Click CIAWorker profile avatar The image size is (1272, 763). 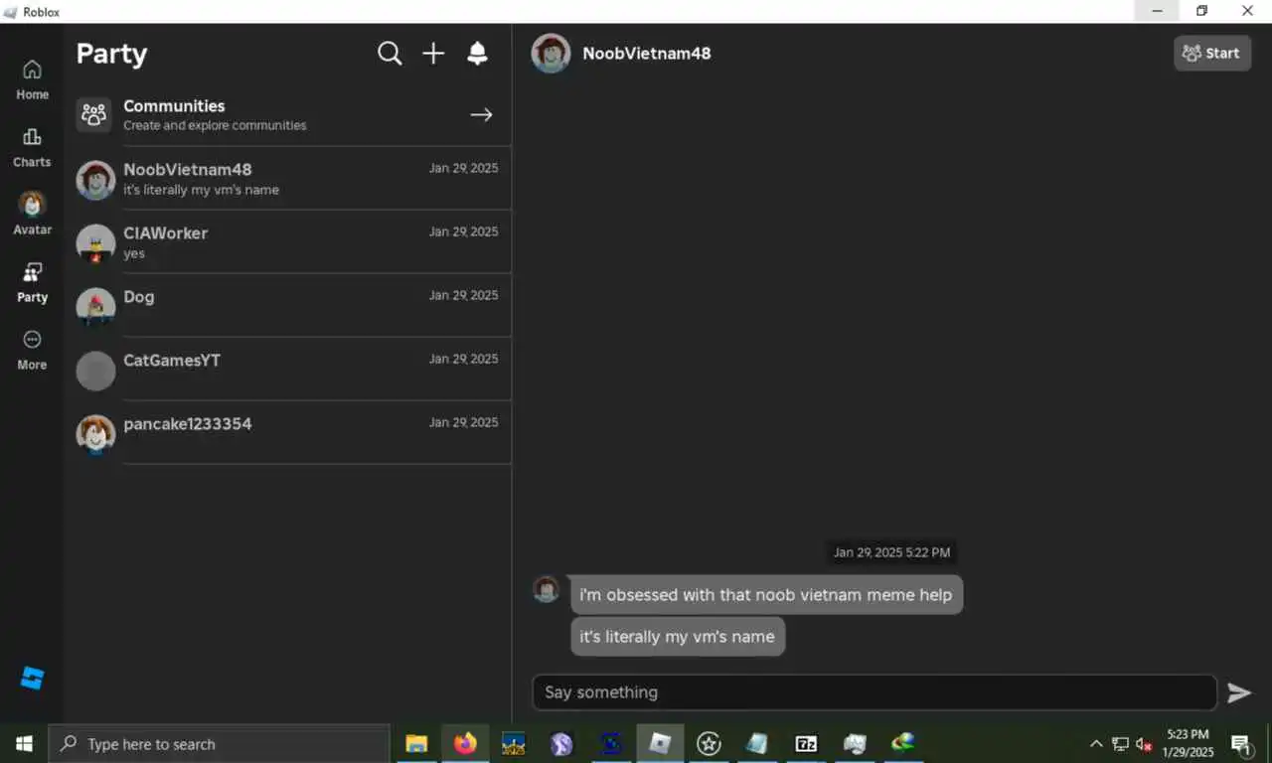point(95,243)
